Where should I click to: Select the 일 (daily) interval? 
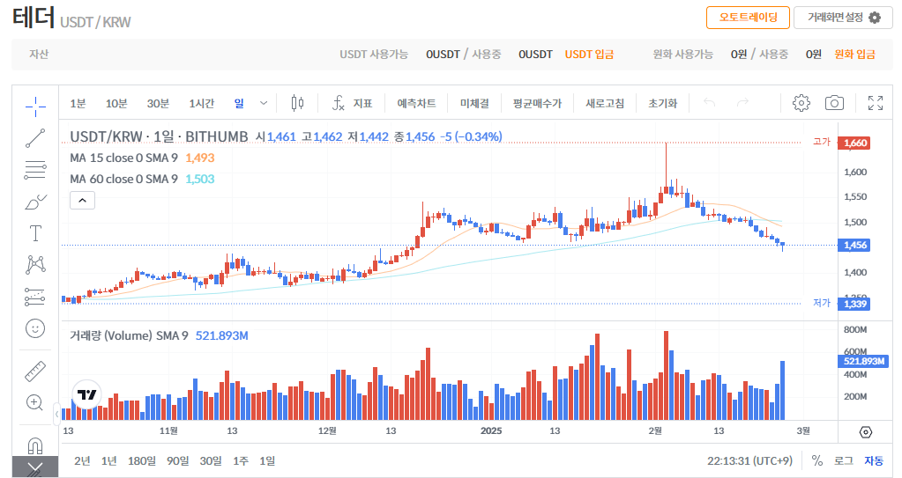pyautogui.click(x=239, y=103)
